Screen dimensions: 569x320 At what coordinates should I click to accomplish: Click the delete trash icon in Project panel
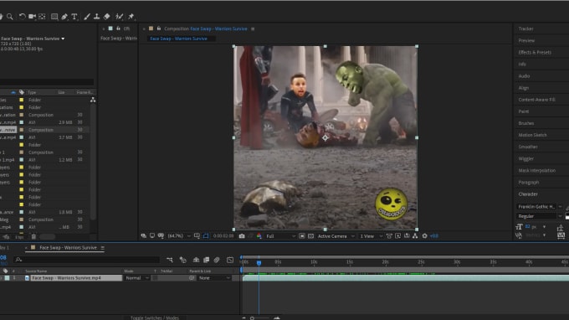33,237
